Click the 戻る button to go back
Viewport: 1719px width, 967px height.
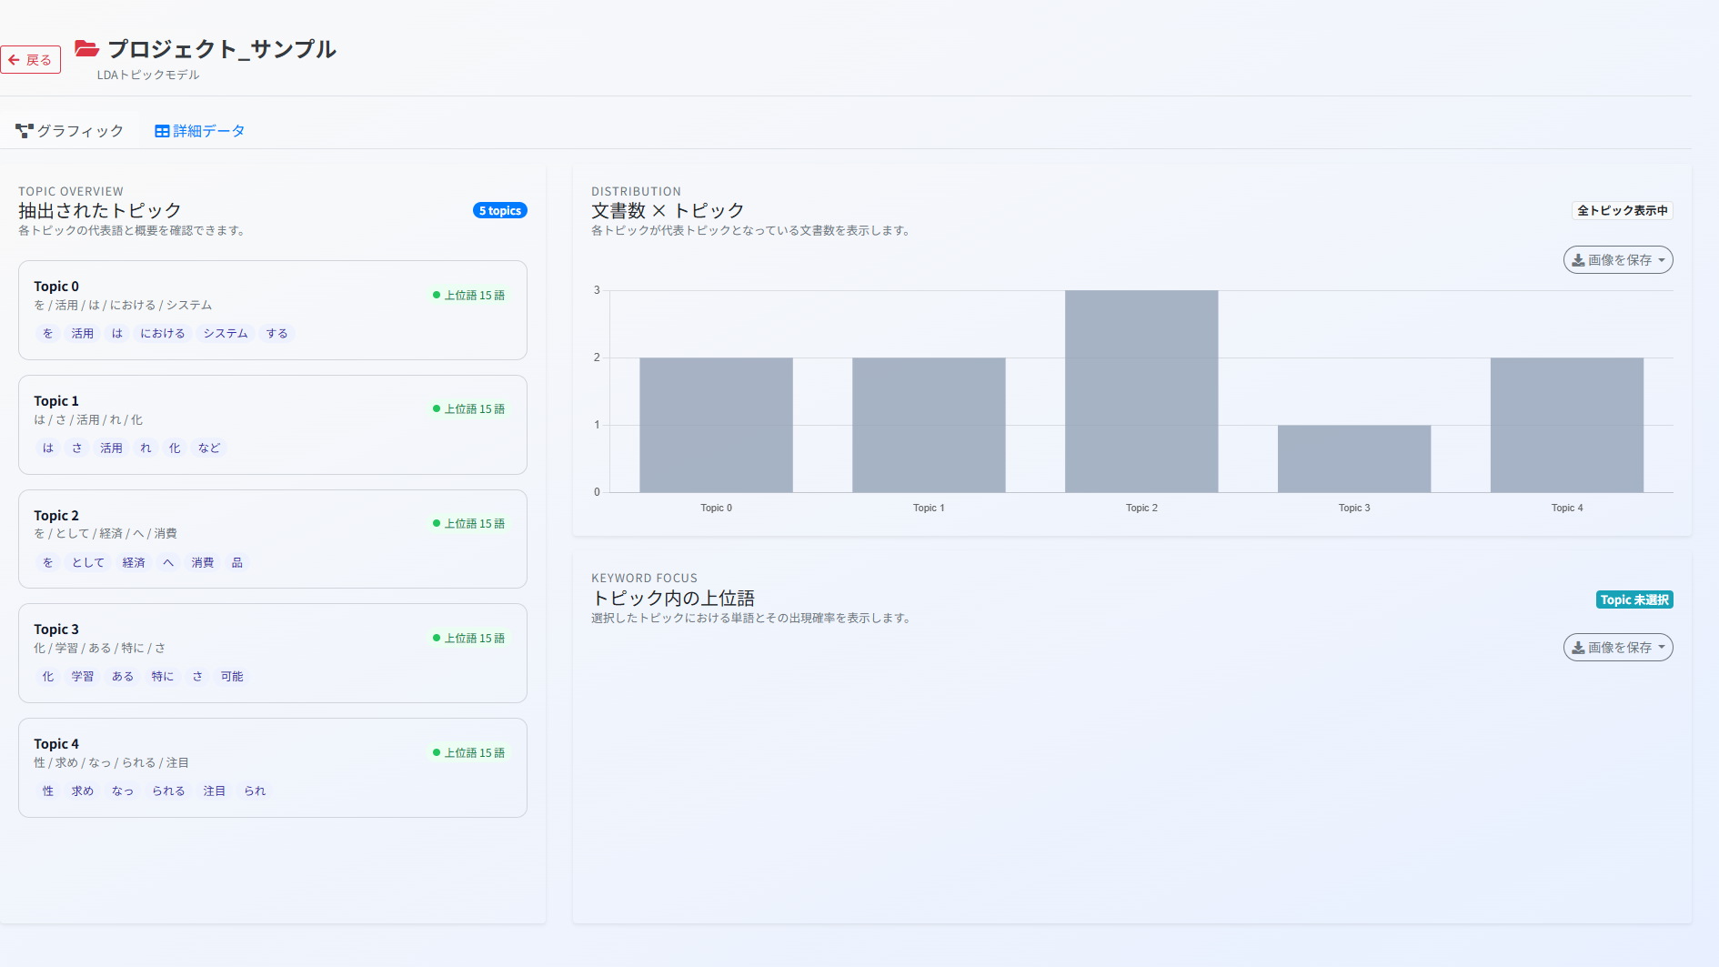30,58
